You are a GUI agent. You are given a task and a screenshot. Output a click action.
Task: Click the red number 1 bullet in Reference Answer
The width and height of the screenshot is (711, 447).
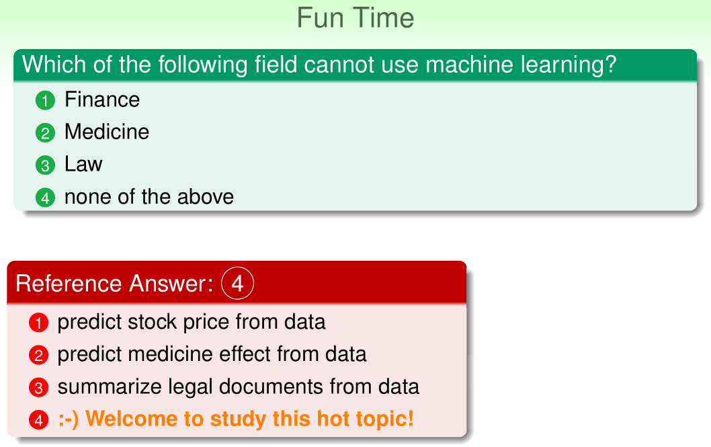click(38, 323)
